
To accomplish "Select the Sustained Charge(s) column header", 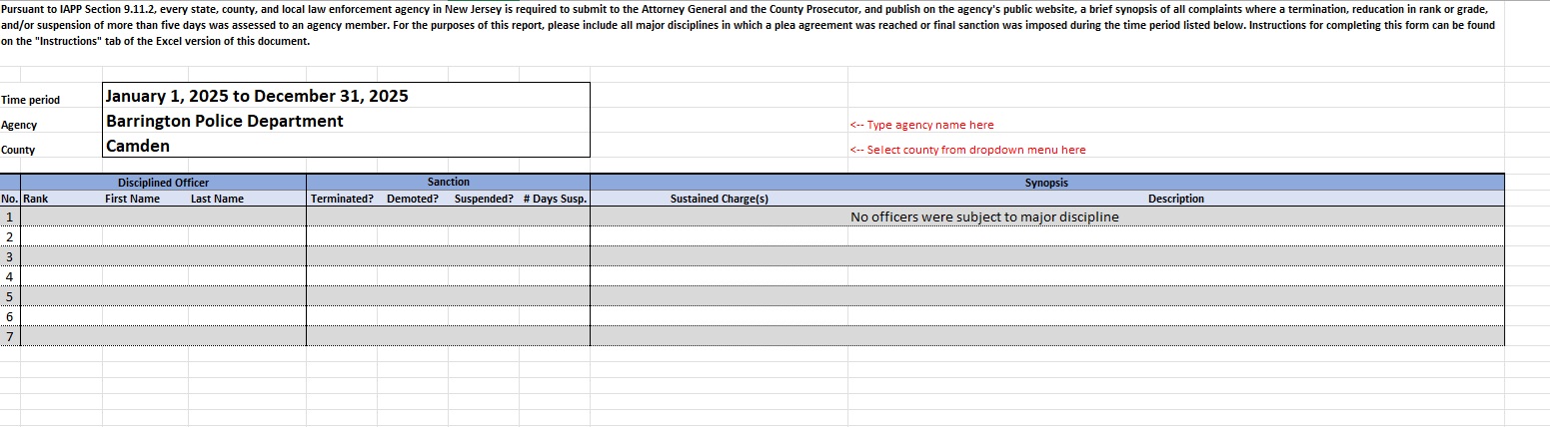I will point(719,199).
